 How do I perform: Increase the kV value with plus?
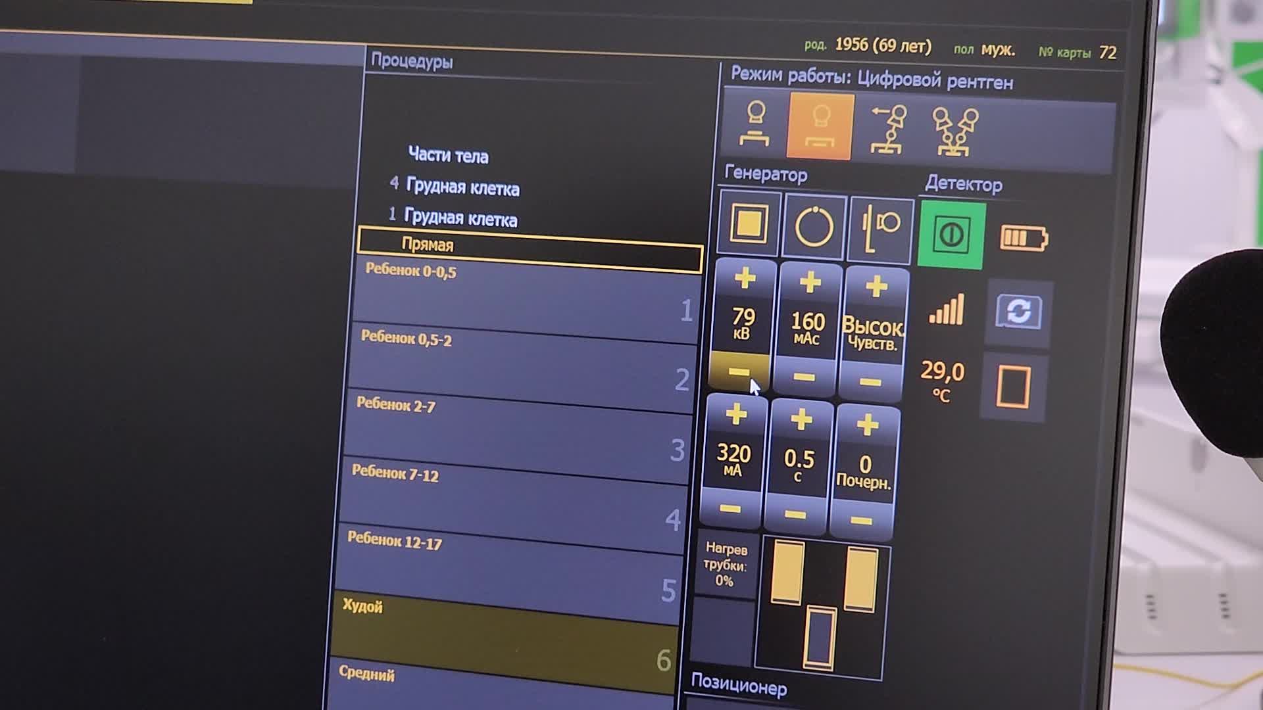(745, 279)
